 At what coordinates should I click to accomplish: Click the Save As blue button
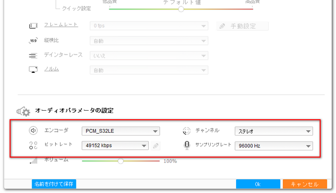coord(54,184)
